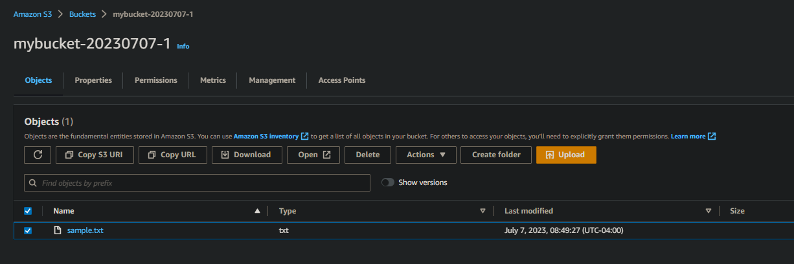Click external link icon beside Learn more

[712, 137]
